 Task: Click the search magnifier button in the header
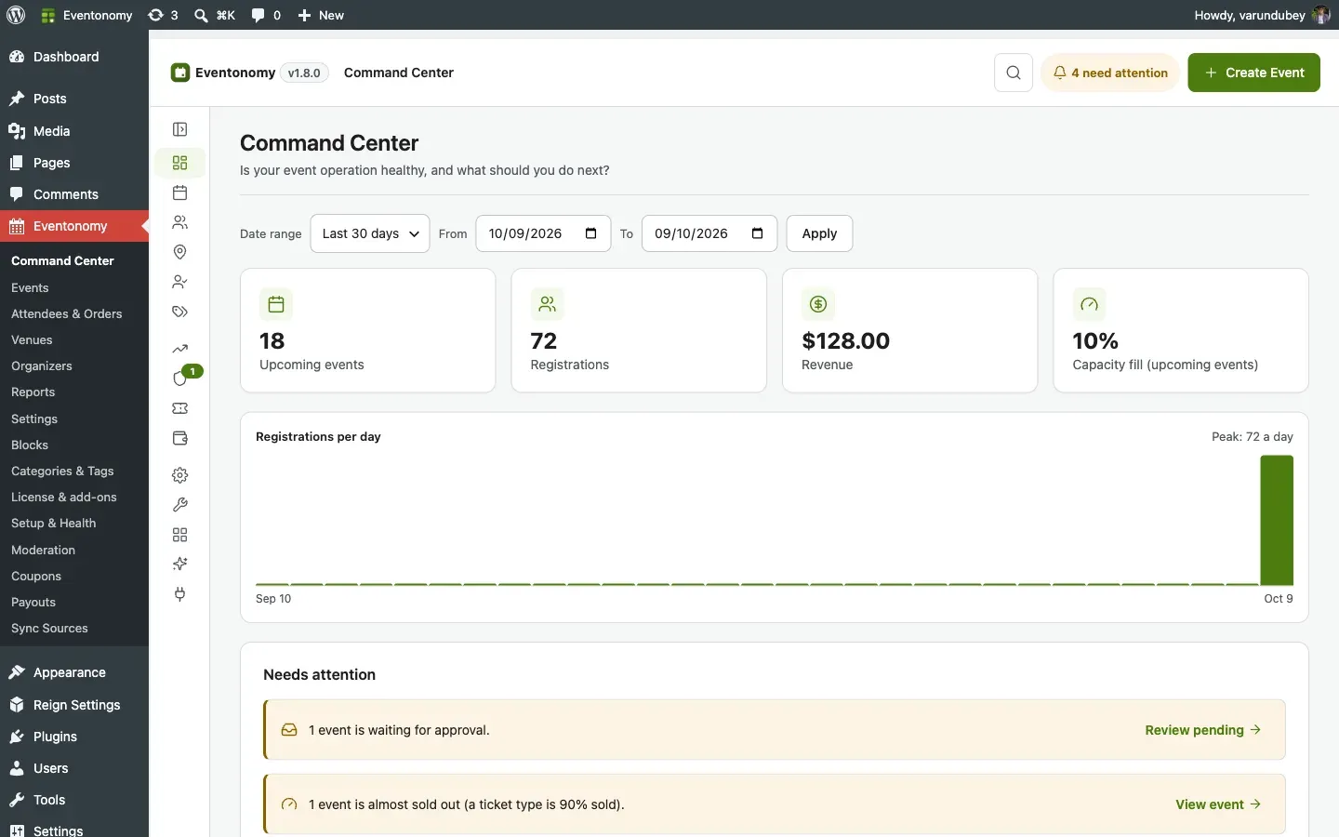[x=1014, y=73]
